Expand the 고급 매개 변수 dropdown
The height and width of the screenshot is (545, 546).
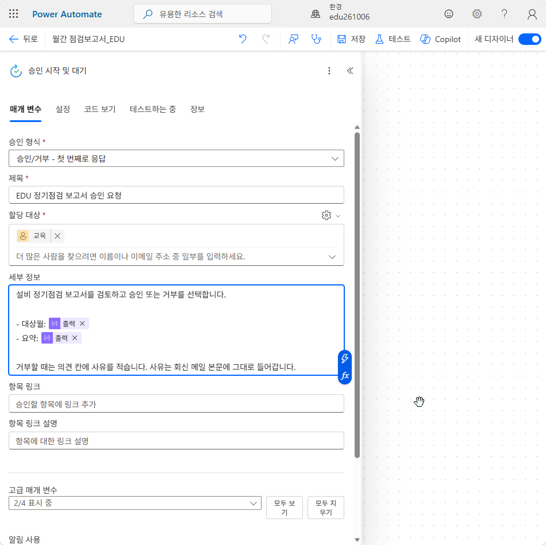[134, 503]
